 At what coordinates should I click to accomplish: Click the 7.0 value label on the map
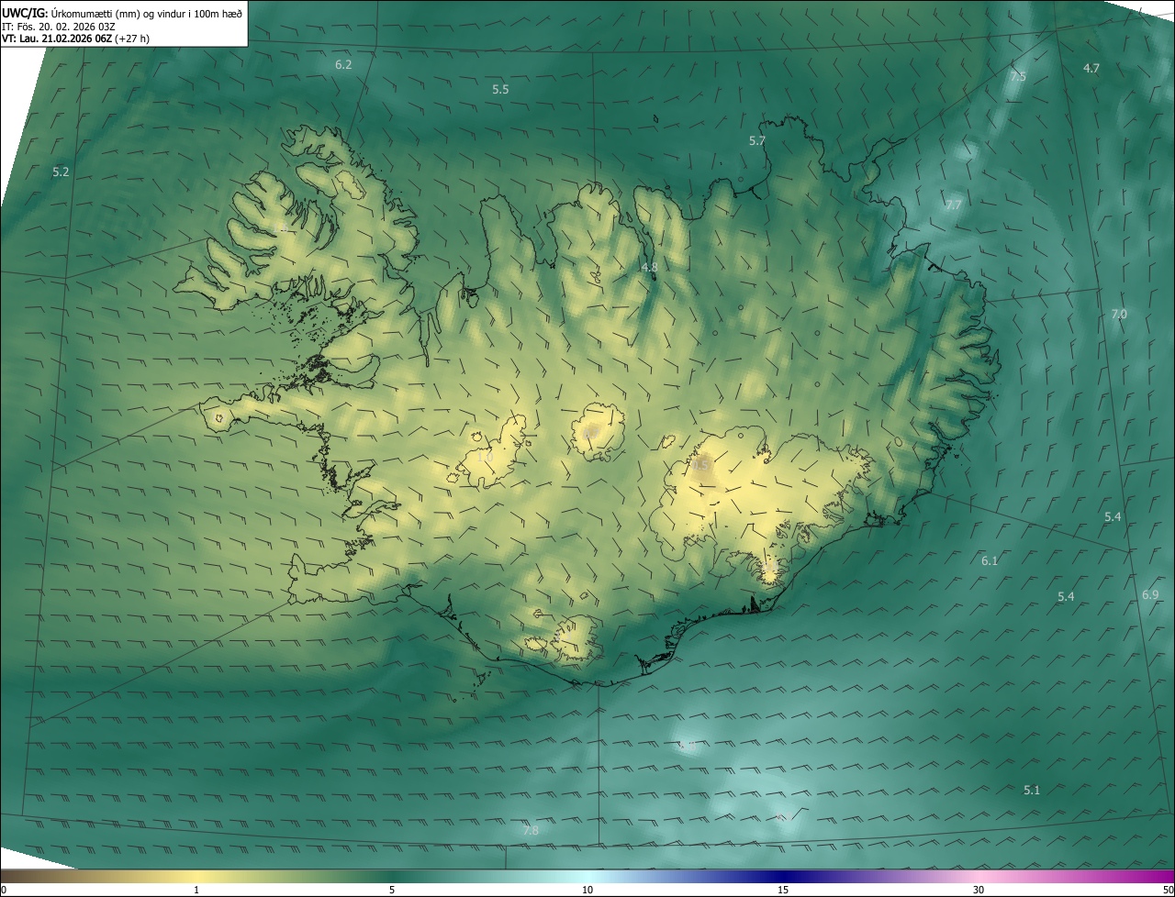(1119, 315)
